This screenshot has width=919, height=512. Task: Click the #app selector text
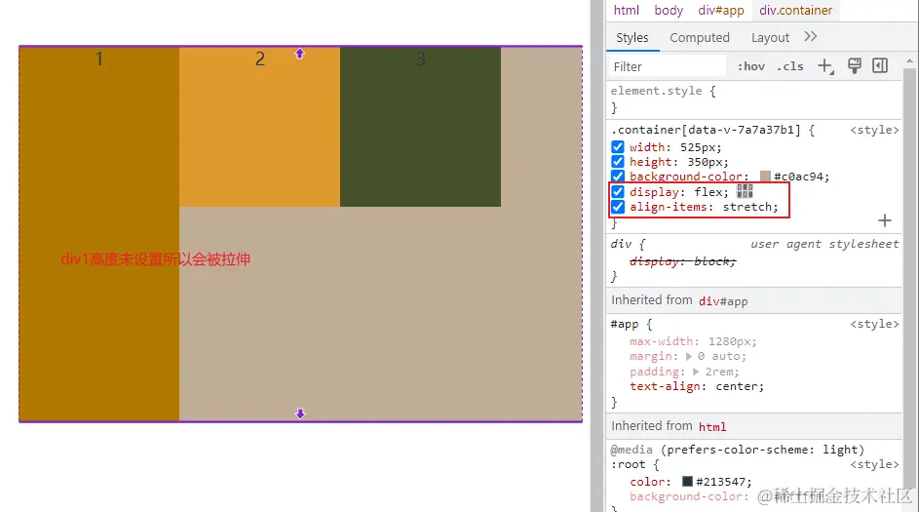pos(624,324)
